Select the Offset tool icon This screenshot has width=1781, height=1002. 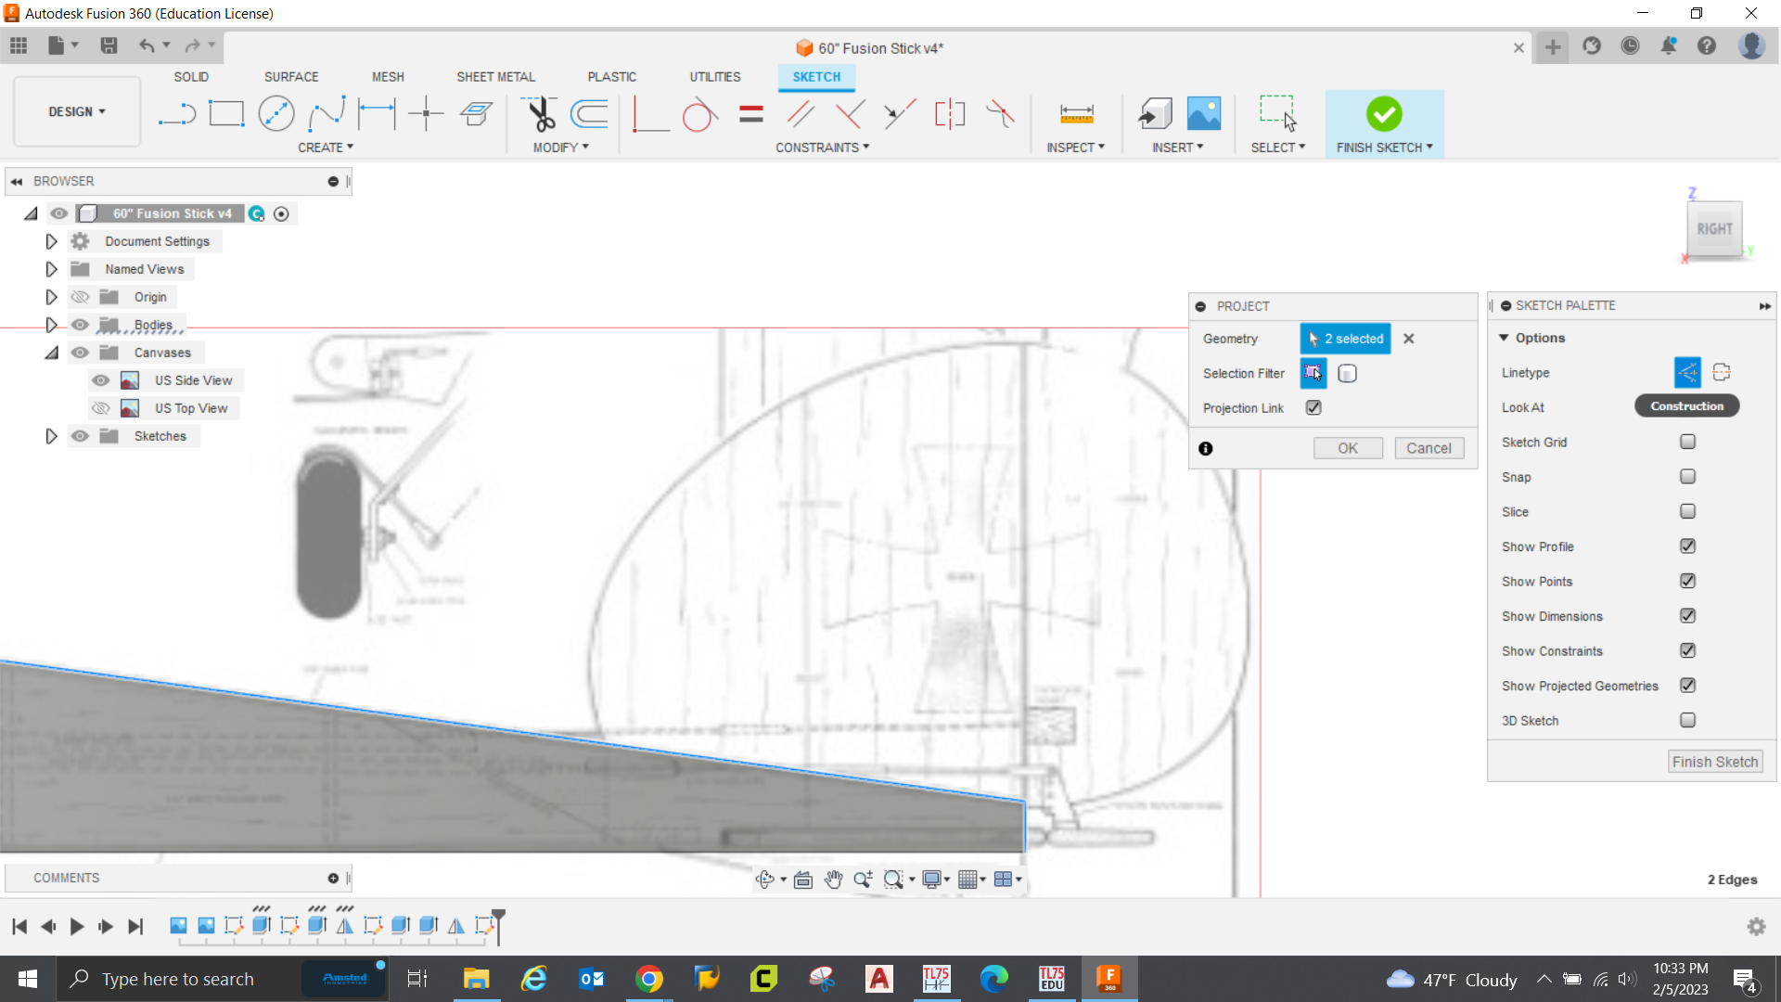point(589,114)
